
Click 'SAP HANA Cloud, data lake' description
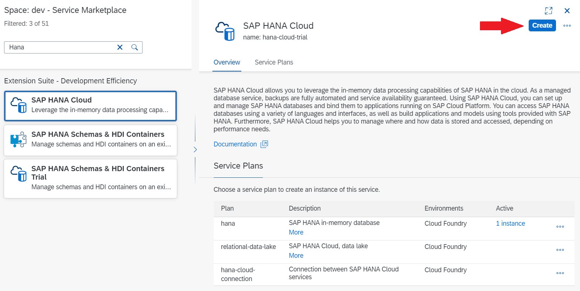point(328,246)
